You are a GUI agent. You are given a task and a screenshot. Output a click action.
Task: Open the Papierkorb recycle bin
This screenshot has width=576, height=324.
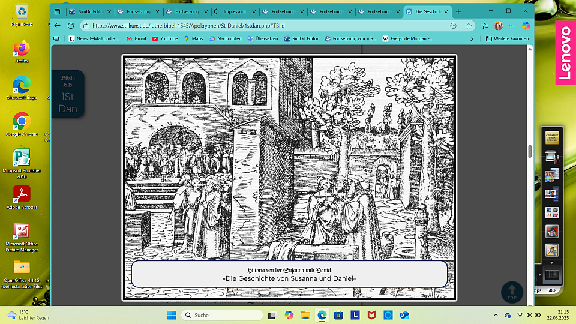pos(22,16)
